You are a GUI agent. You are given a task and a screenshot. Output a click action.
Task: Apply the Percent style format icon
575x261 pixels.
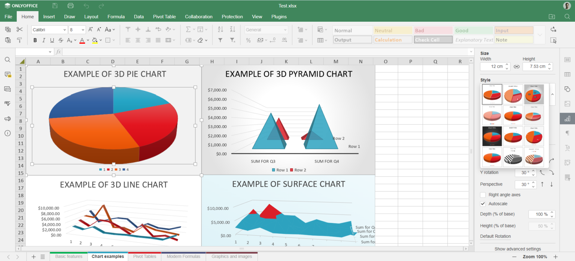pos(248,40)
